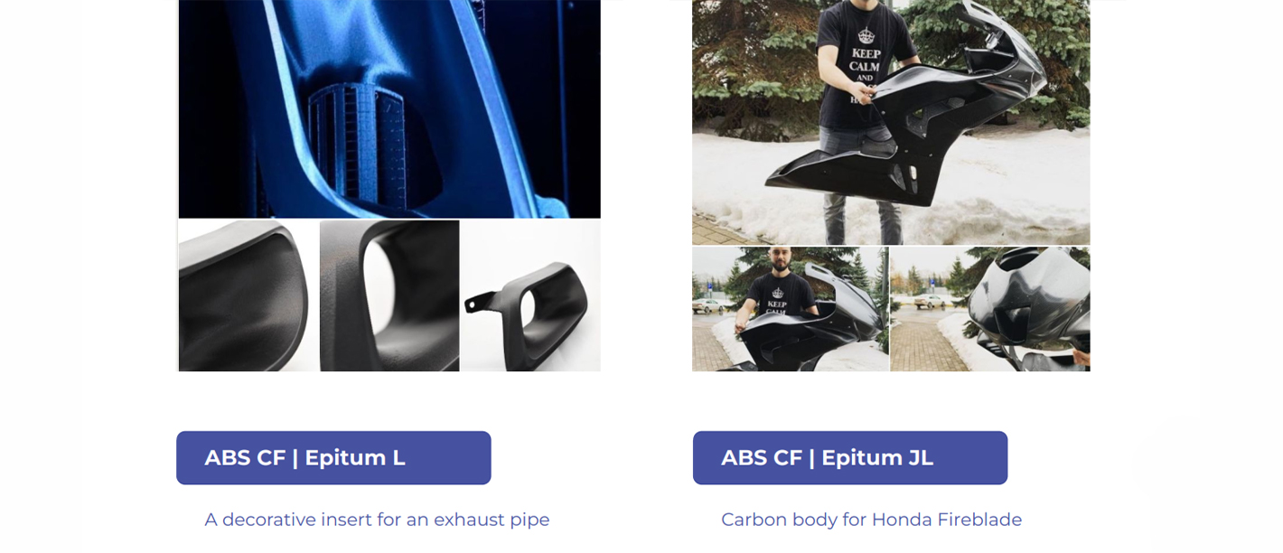1283x553 pixels.
Task: Click the Carbon body for Honda Fireblade caption
Action: (871, 520)
